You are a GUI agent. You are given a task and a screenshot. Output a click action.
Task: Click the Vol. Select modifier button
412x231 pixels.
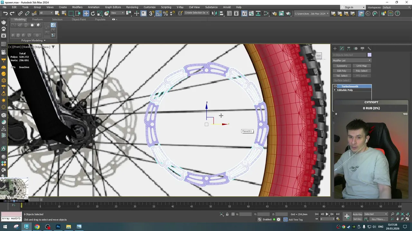342,76
